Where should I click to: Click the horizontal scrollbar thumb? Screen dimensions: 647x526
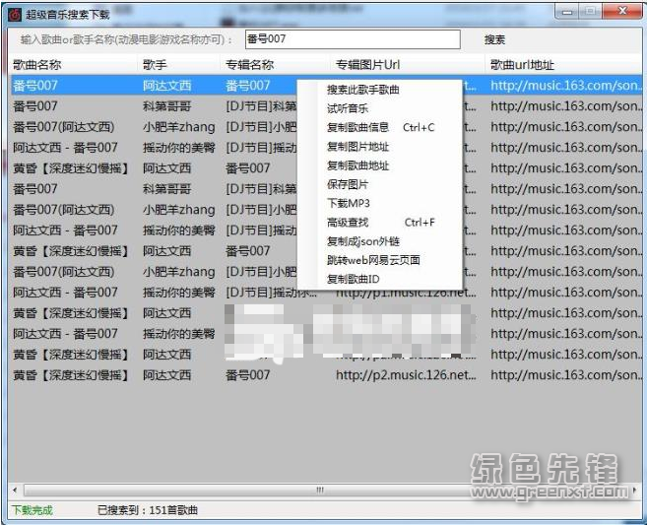coord(320,491)
